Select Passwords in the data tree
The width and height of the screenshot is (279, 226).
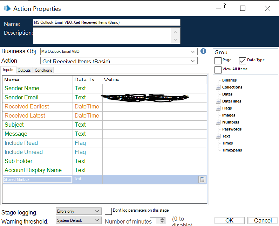[232, 129]
